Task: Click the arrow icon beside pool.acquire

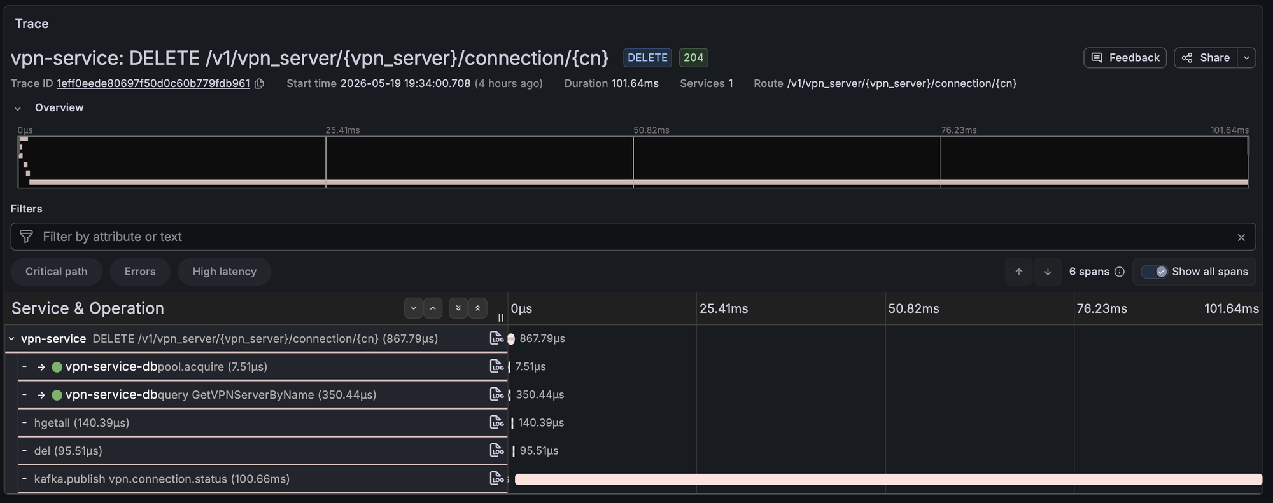Action: (41, 367)
